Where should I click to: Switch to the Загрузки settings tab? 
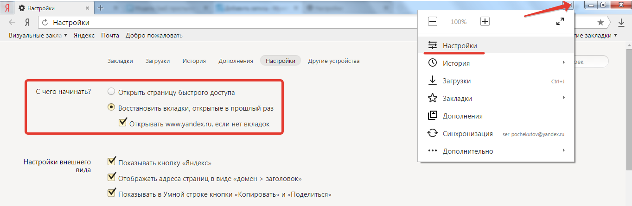(158, 61)
